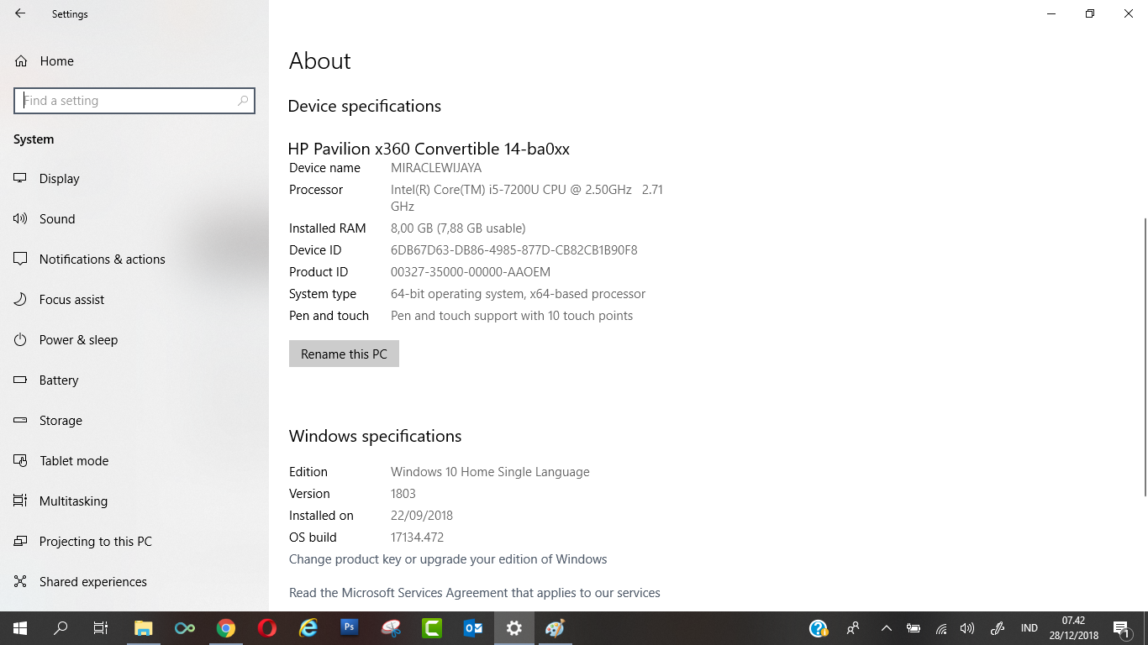The image size is (1148, 645).
Task: Select Product ID 00327-35000-00000-AAOEM
Action: (x=471, y=272)
